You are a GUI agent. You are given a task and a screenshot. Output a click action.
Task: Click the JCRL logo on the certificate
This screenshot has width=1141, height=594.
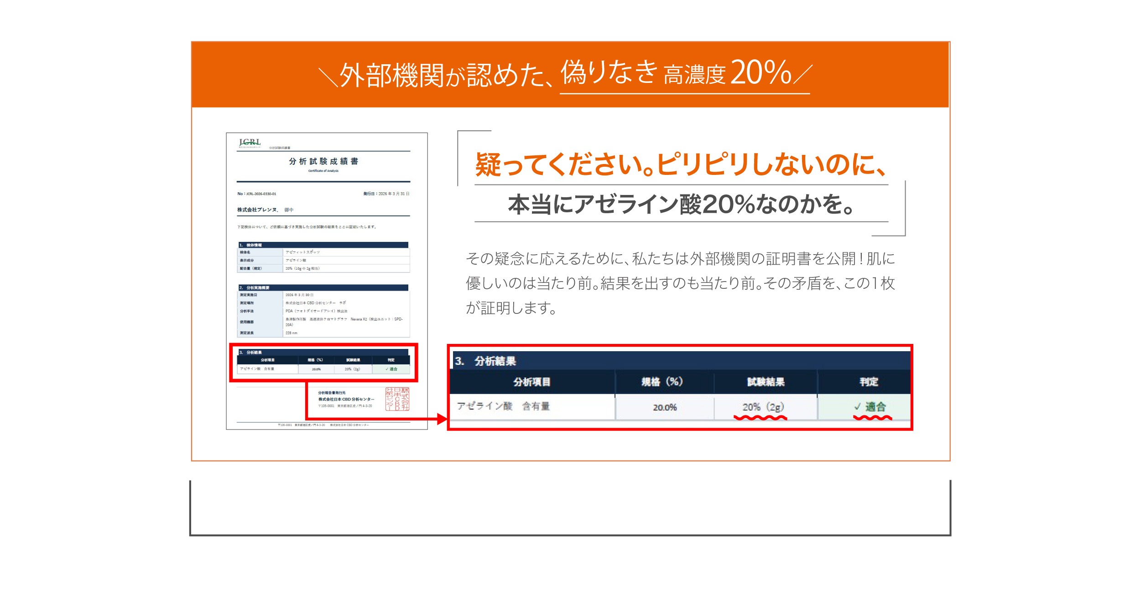point(250,143)
